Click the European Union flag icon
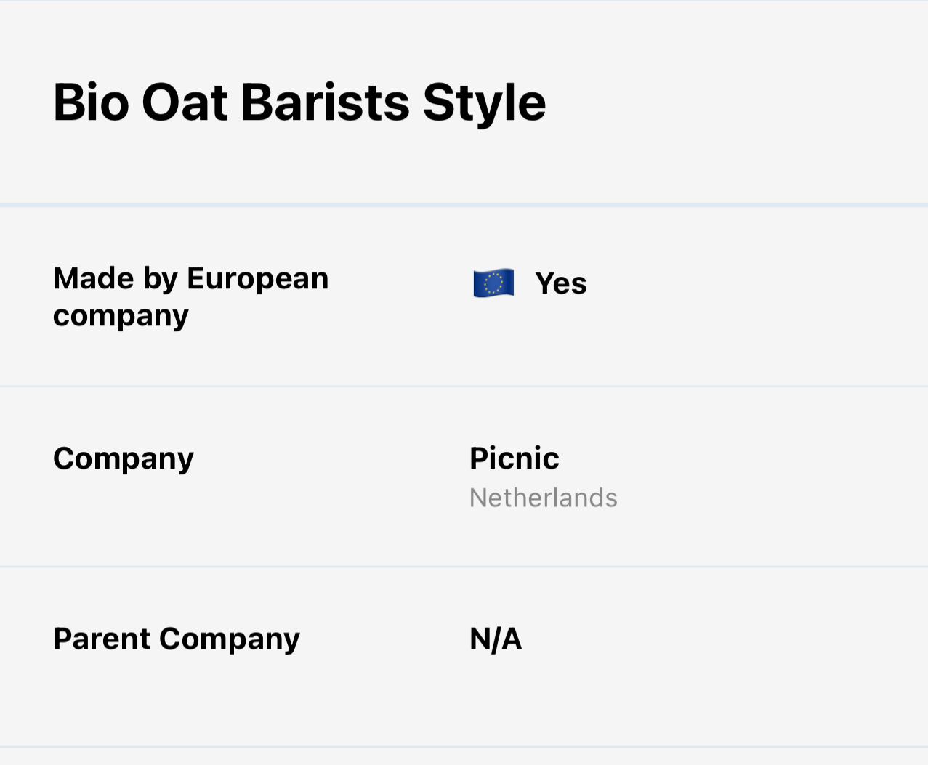 click(493, 283)
